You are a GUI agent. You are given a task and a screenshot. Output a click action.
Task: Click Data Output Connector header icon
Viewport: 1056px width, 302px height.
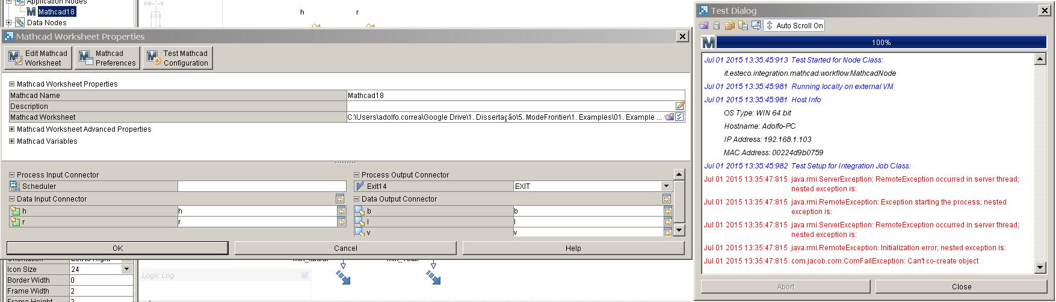click(667, 199)
